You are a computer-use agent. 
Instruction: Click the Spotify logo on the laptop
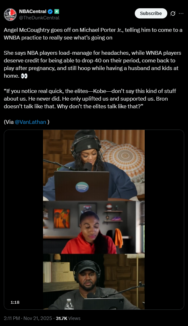(82, 187)
